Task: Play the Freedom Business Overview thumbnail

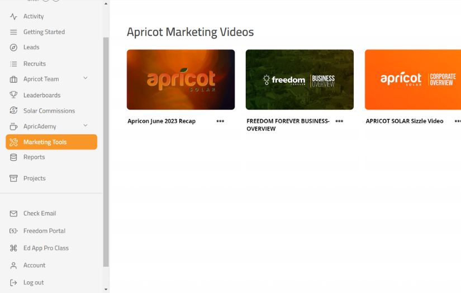Action: pos(300,80)
